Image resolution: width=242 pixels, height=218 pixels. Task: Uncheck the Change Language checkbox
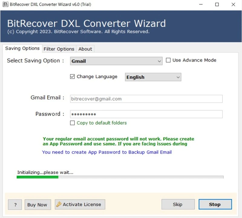(72, 77)
